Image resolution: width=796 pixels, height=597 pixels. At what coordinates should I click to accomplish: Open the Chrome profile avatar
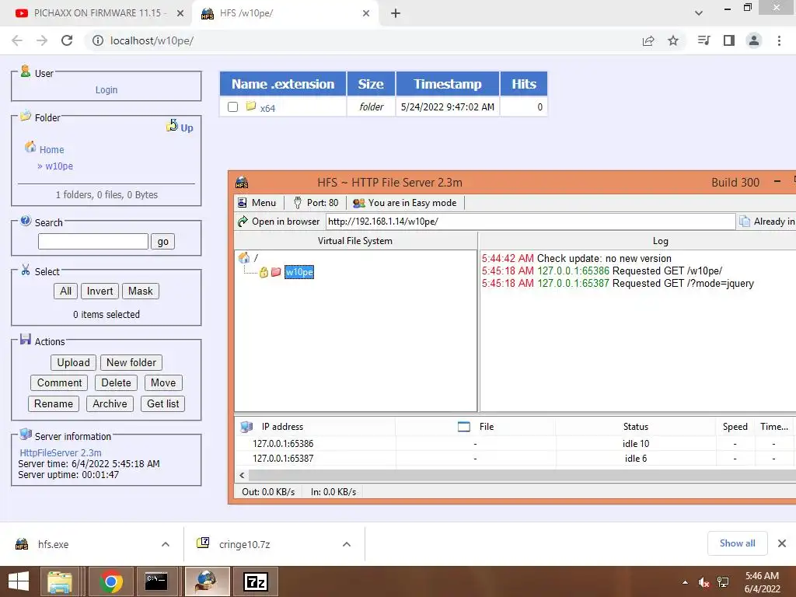[754, 40]
